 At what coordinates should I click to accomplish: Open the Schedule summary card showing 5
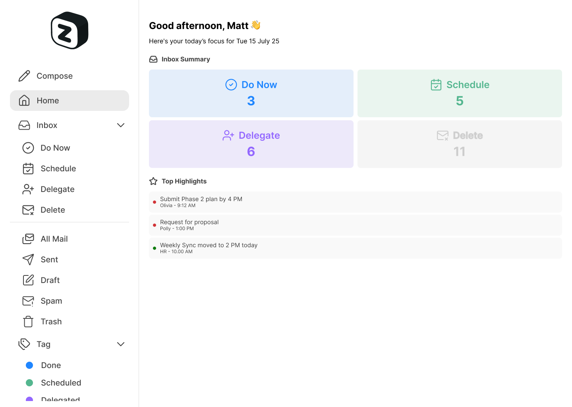(460, 93)
